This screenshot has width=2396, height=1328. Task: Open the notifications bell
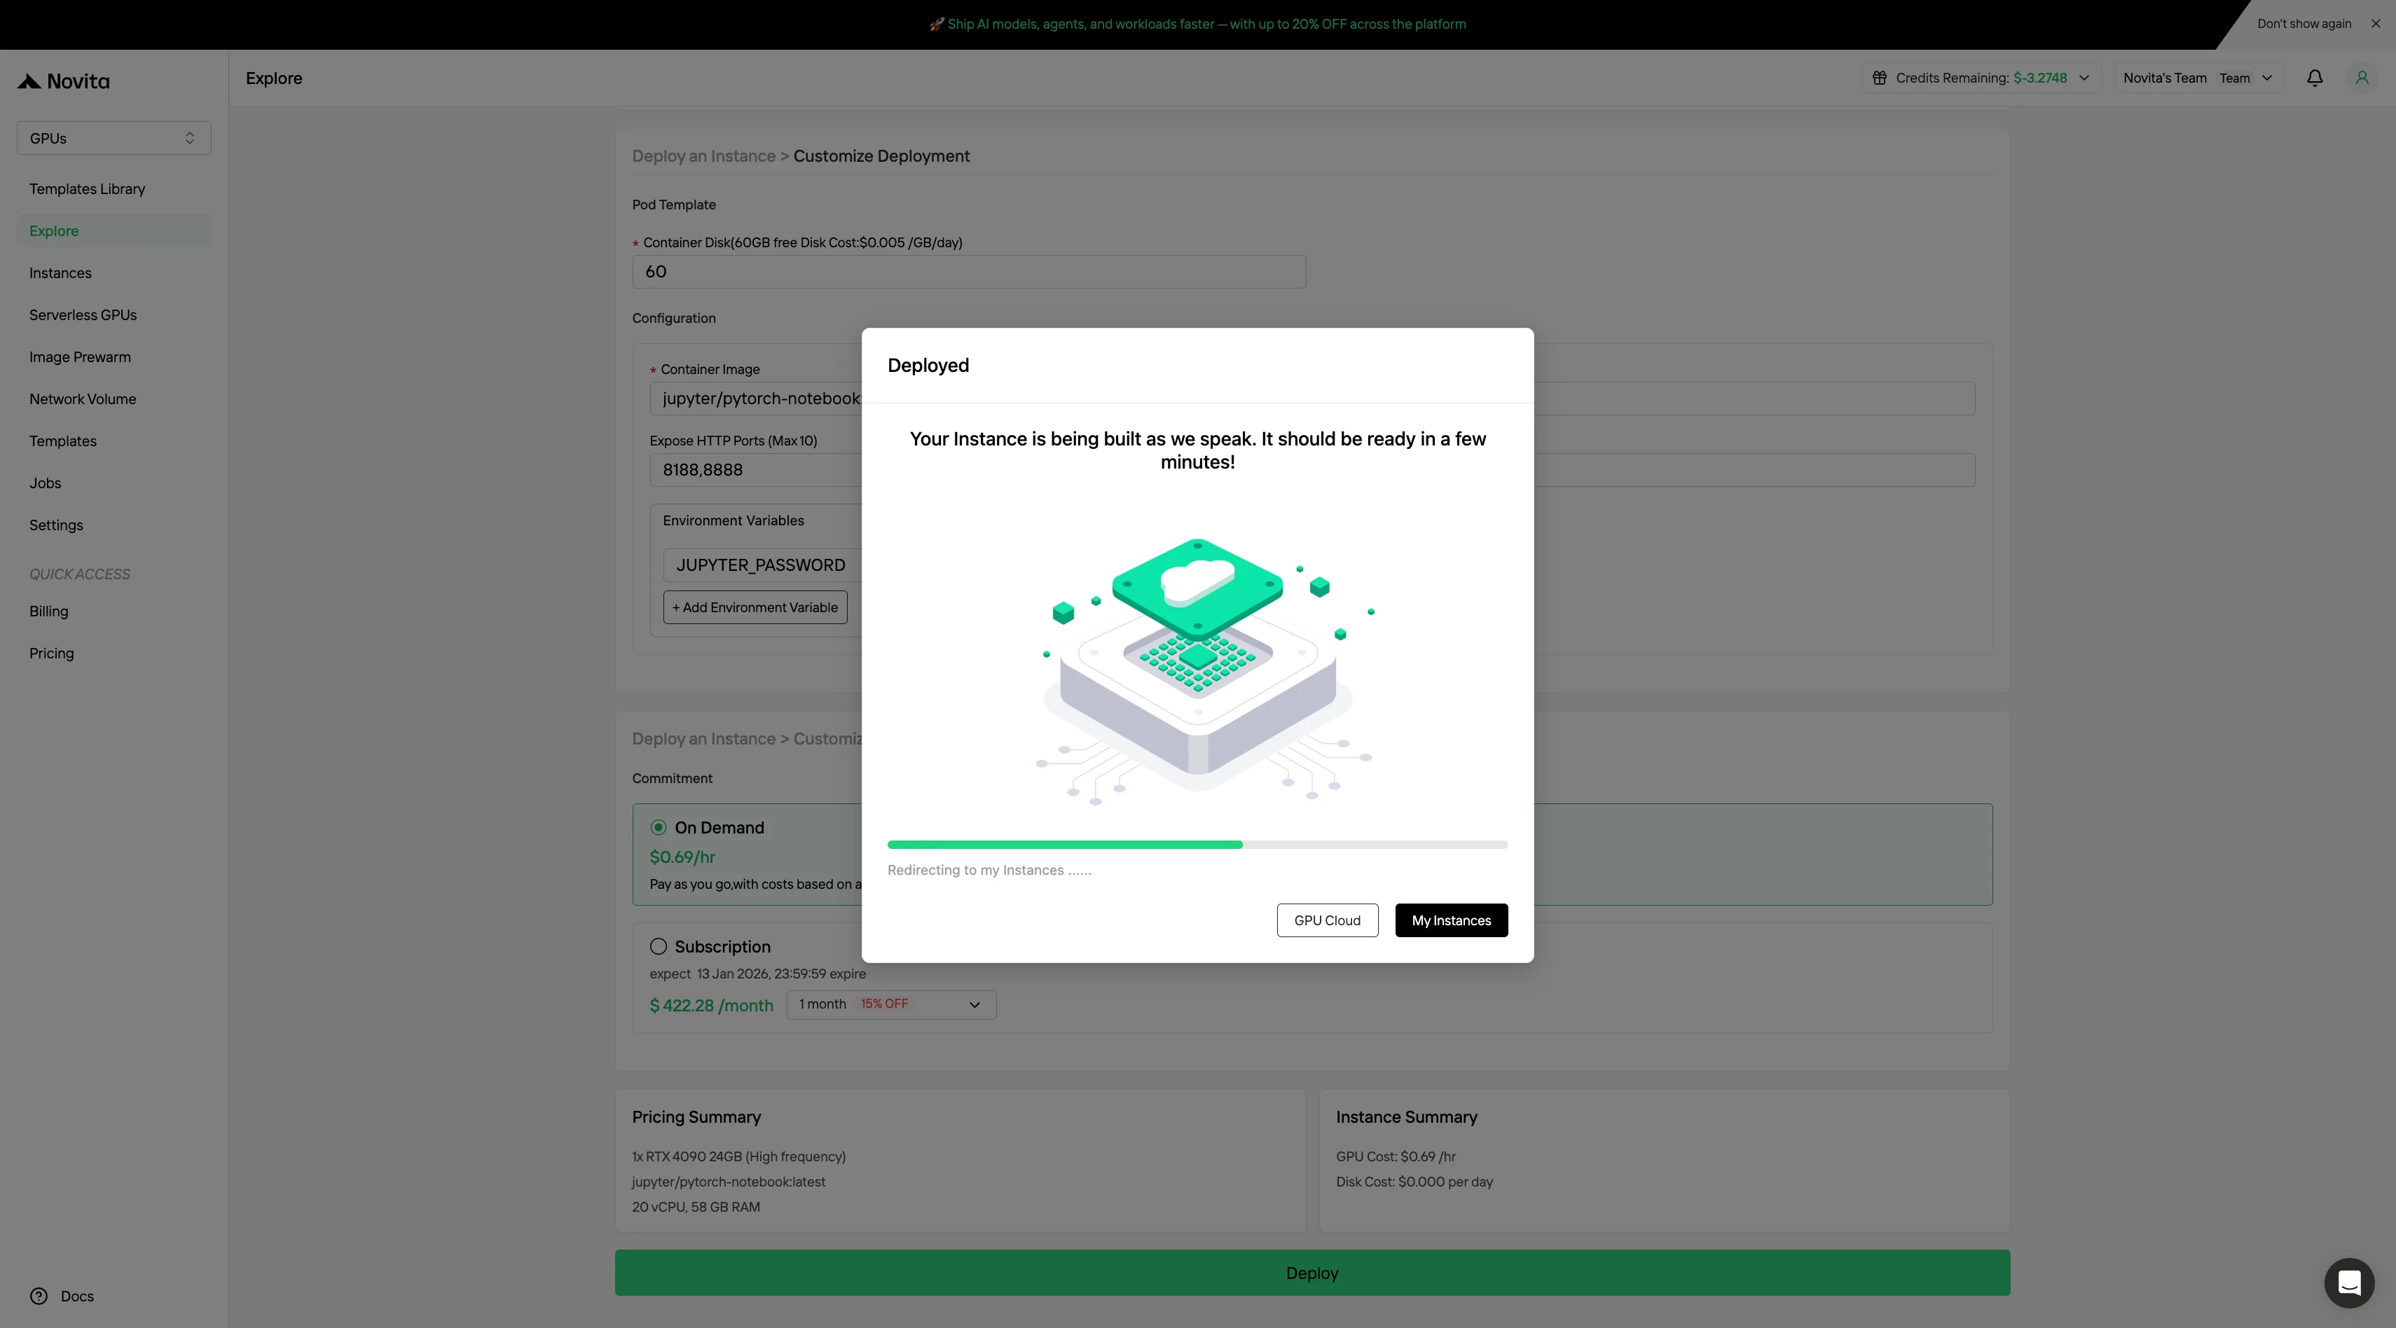[2314, 78]
